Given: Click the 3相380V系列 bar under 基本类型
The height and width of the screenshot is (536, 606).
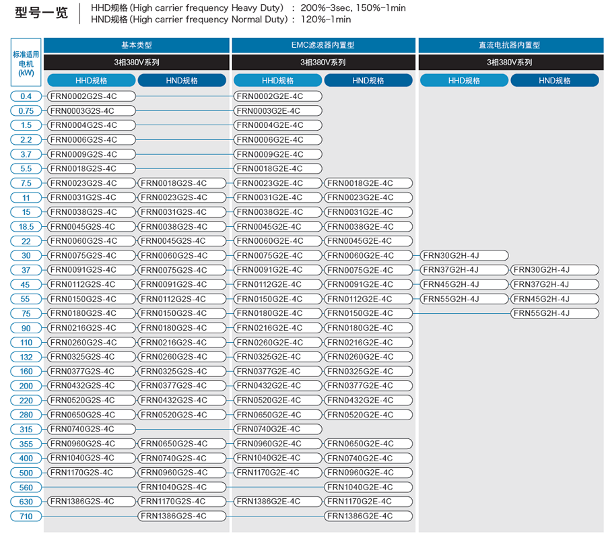Looking at the screenshot, I should tap(137, 63).
